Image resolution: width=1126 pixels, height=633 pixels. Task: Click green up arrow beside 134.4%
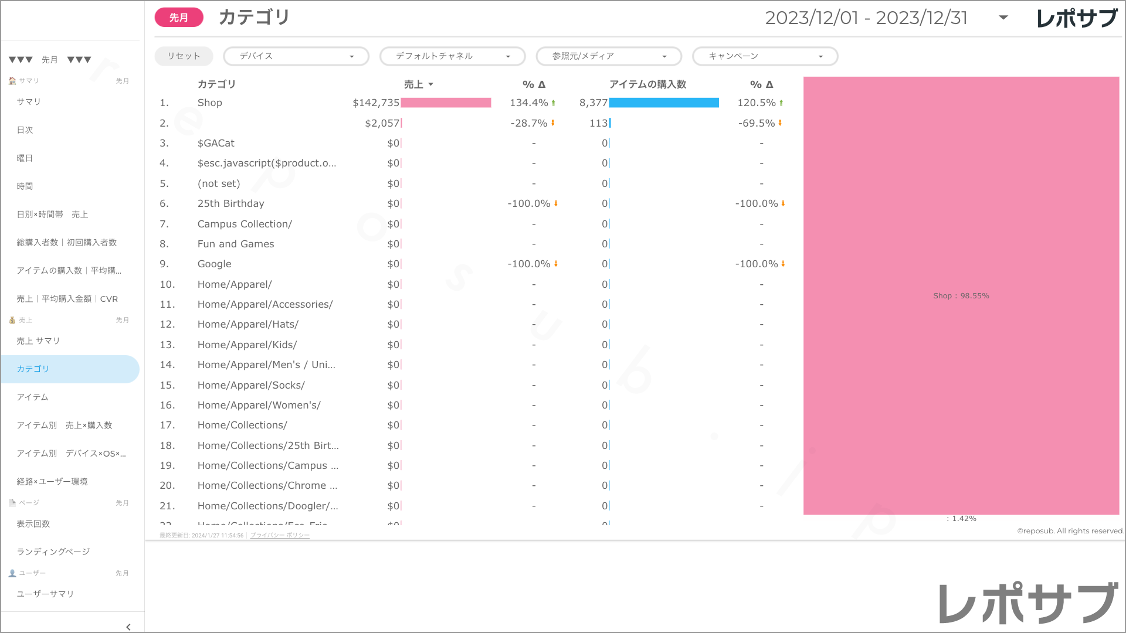(554, 103)
